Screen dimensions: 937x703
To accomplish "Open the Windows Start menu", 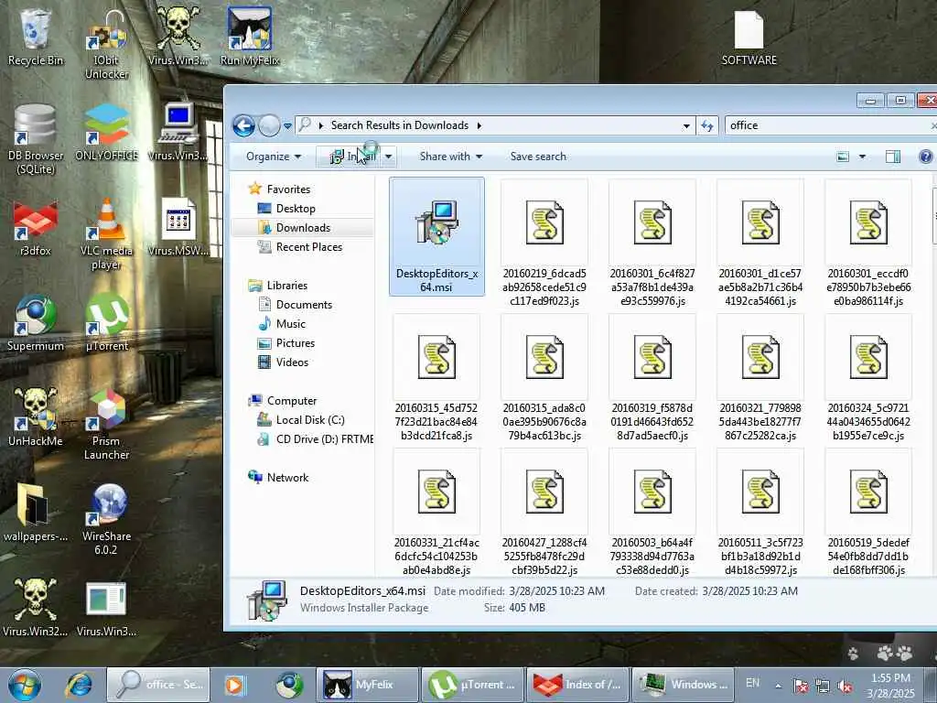I will (x=24, y=685).
